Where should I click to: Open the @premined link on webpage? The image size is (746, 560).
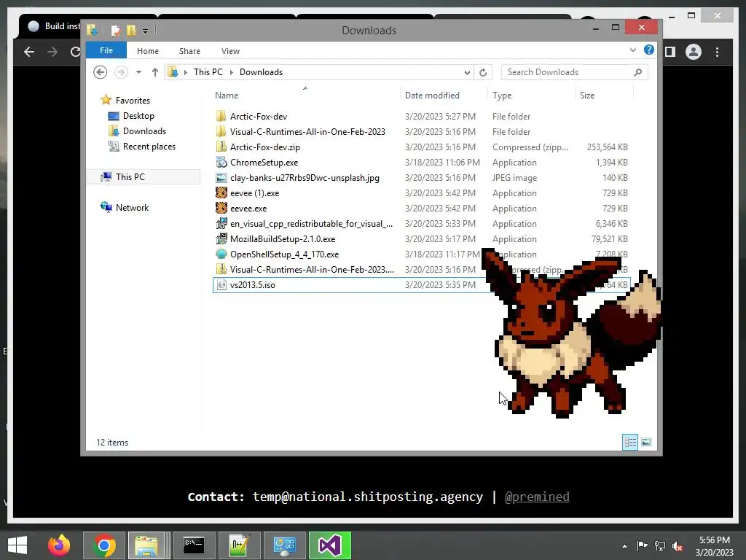click(537, 497)
